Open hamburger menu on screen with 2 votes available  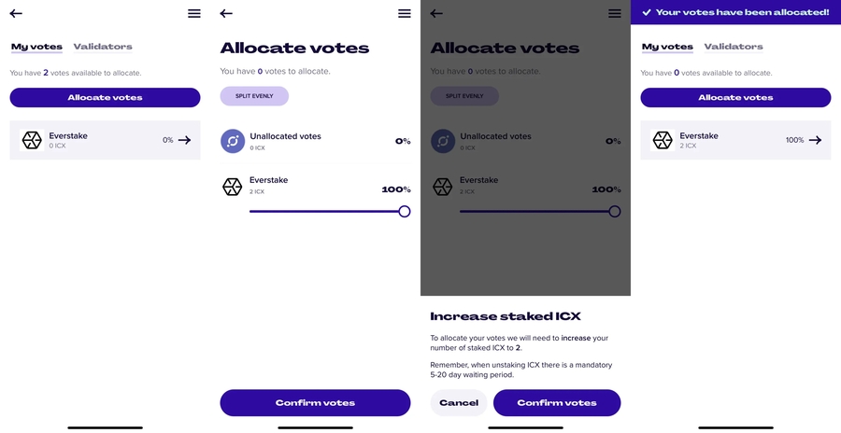[193, 14]
